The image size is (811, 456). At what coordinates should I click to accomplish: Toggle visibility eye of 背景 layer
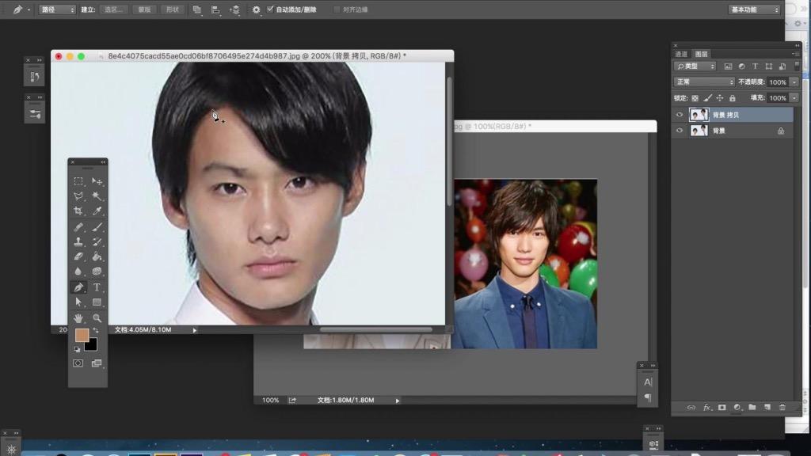click(680, 131)
